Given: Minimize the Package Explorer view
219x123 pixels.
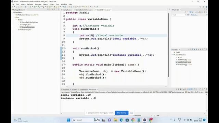Looking at the screenshot, I should pos(56,10).
